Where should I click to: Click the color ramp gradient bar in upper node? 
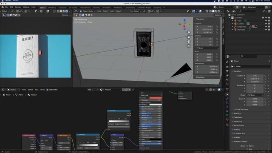[x=119, y=122]
